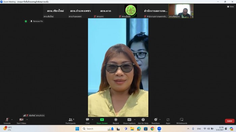Open Zoom Apps panel
Screen dimensions: 236x132
(x=168, y=121)
